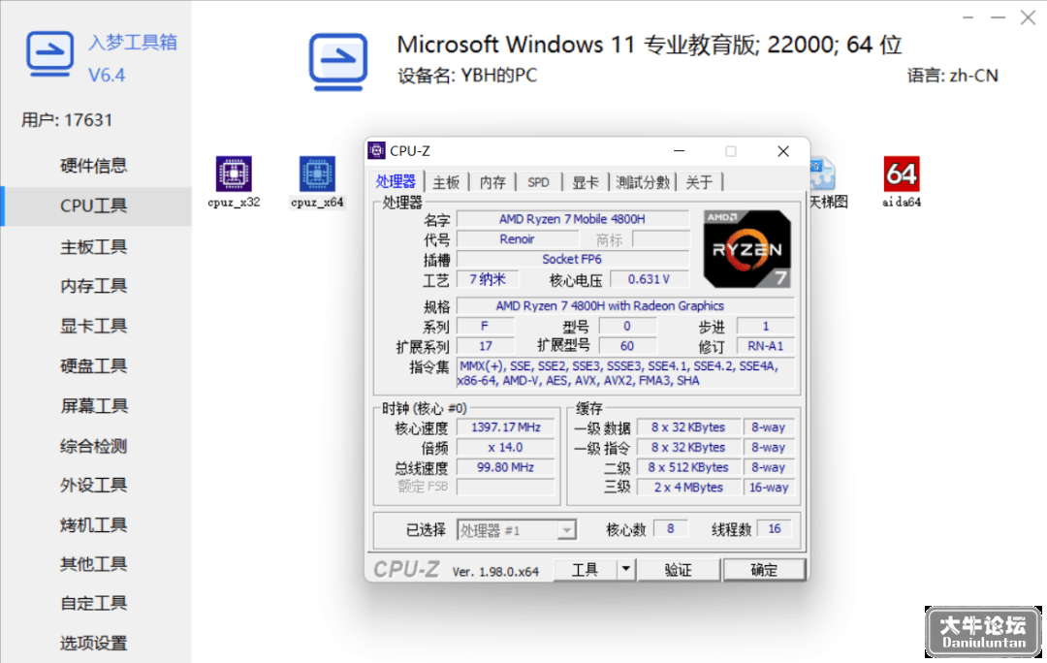1047x663 pixels.
Task: Click the 名字 field AMD Ryzen 7 Mobile 4800H
Action: pos(572,219)
